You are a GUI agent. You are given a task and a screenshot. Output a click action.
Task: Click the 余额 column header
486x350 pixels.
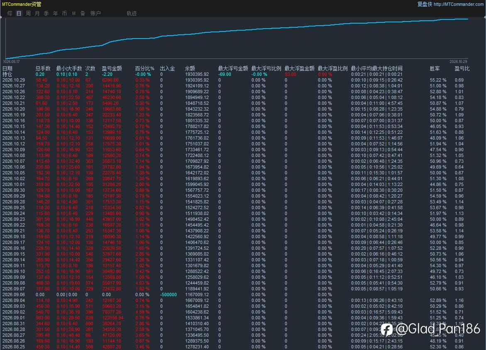click(x=190, y=68)
